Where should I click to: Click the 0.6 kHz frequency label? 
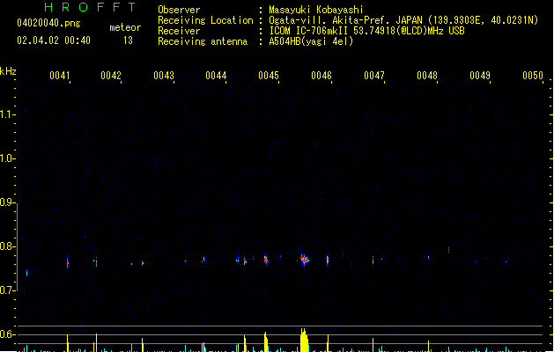point(7,334)
